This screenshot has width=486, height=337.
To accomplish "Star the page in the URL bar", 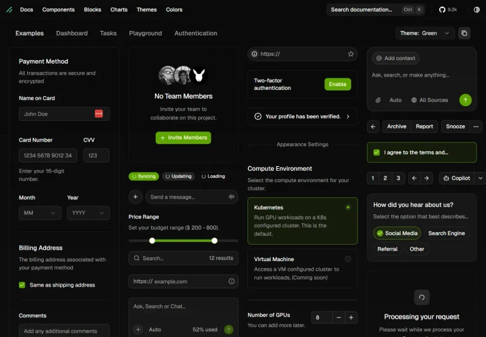I will 351,54.
